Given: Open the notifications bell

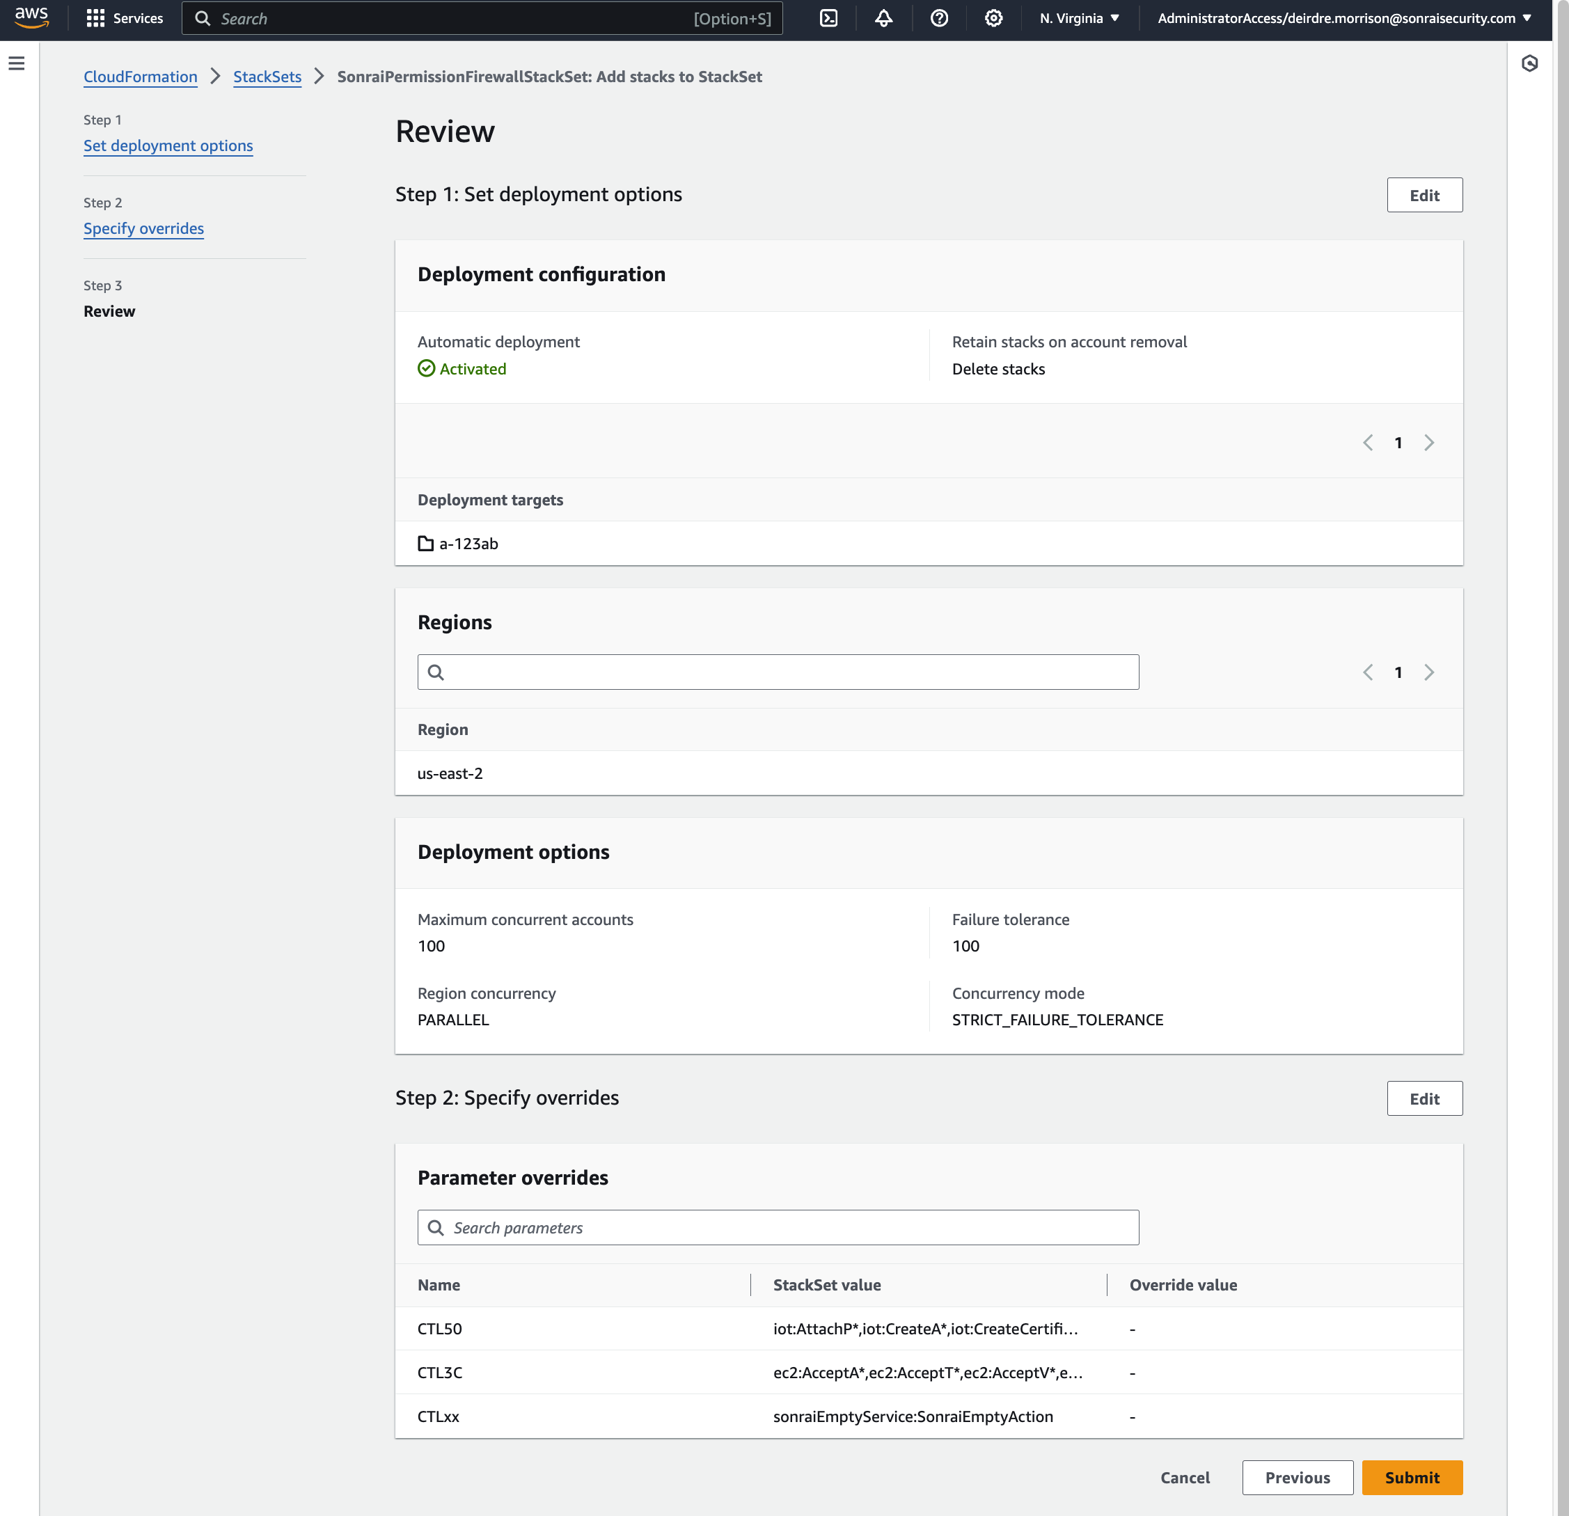Looking at the screenshot, I should [883, 18].
